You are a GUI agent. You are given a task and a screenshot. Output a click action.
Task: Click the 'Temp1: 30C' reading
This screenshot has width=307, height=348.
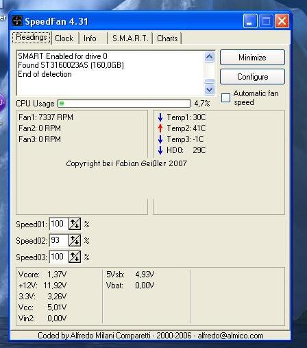186,117
